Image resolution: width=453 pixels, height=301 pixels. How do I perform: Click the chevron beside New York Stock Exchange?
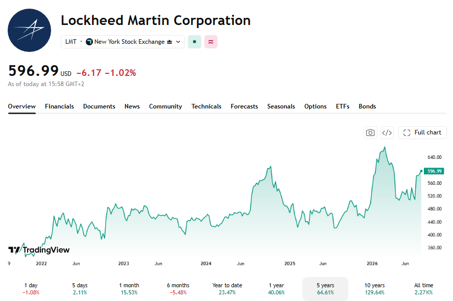click(x=178, y=42)
